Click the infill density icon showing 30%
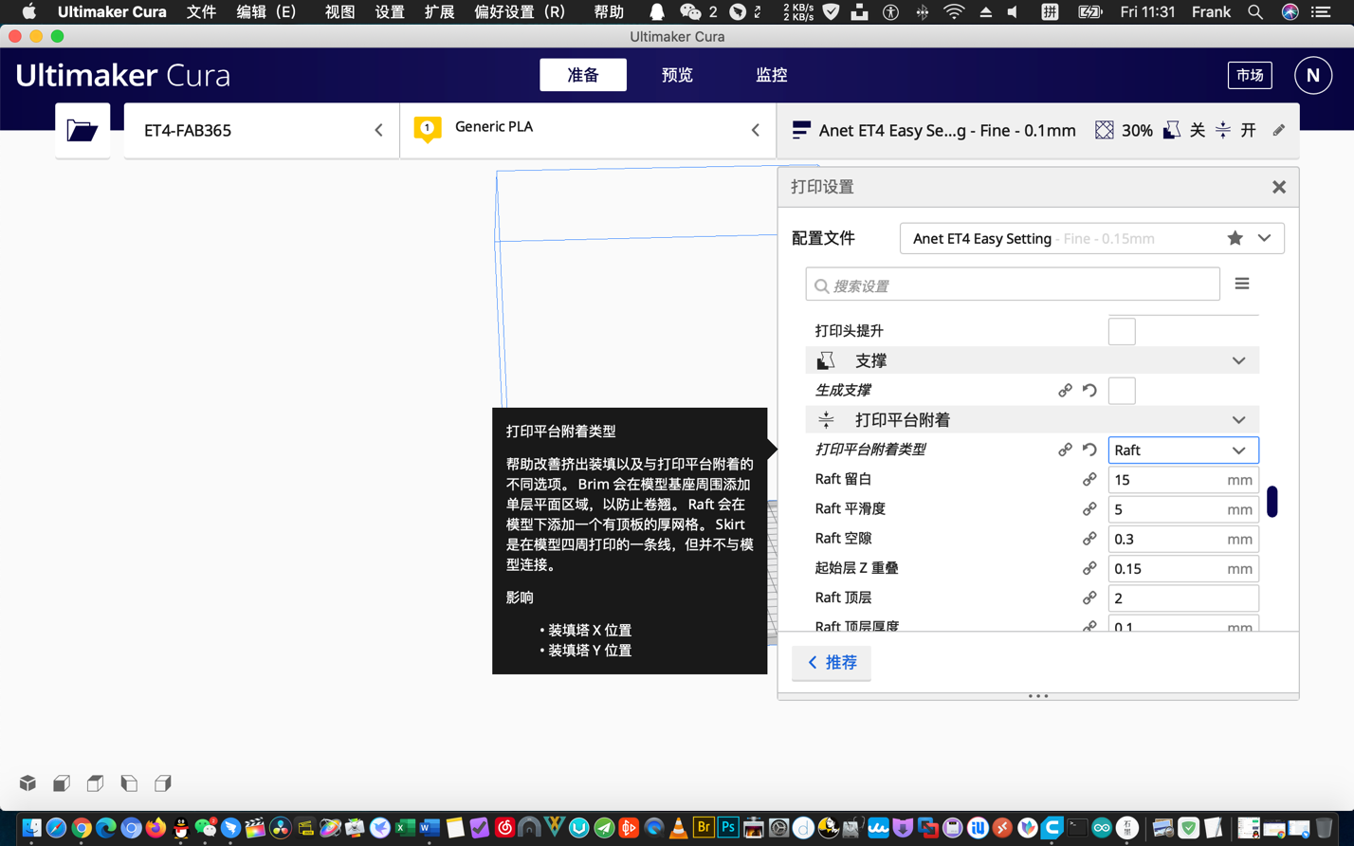The width and height of the screenshot is (1354, 846). tap(1104, 130)
